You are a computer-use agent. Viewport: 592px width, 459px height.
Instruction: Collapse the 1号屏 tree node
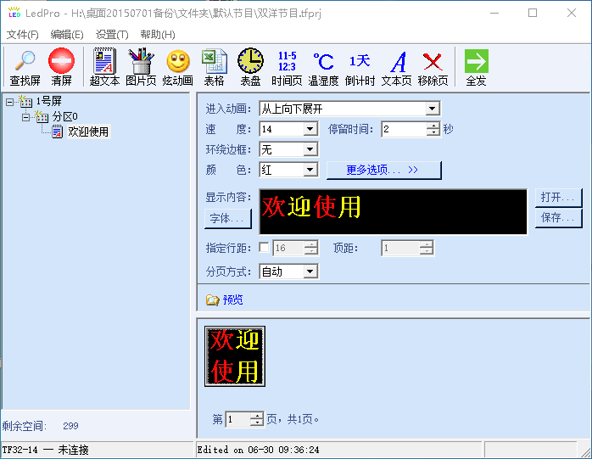tap(10, 101)
